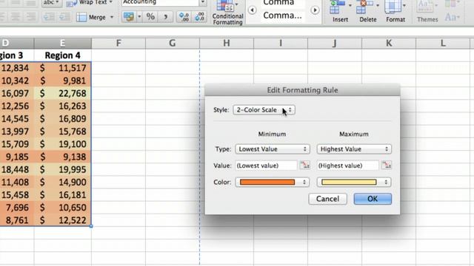Click cell with value 16,263
The width and height of the screenshot is (474, 266).
coord(62,106)
